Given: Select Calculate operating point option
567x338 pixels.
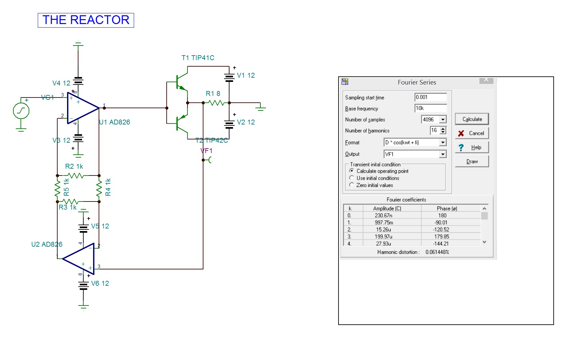Looking at the screenshot, I should coord(352,171).
